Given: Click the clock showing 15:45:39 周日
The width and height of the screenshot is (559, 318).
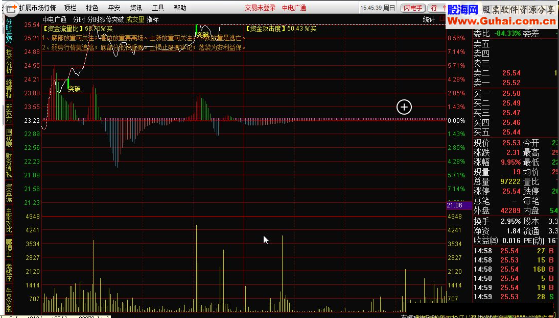Looking at the screenshot, I should point(378,8).
